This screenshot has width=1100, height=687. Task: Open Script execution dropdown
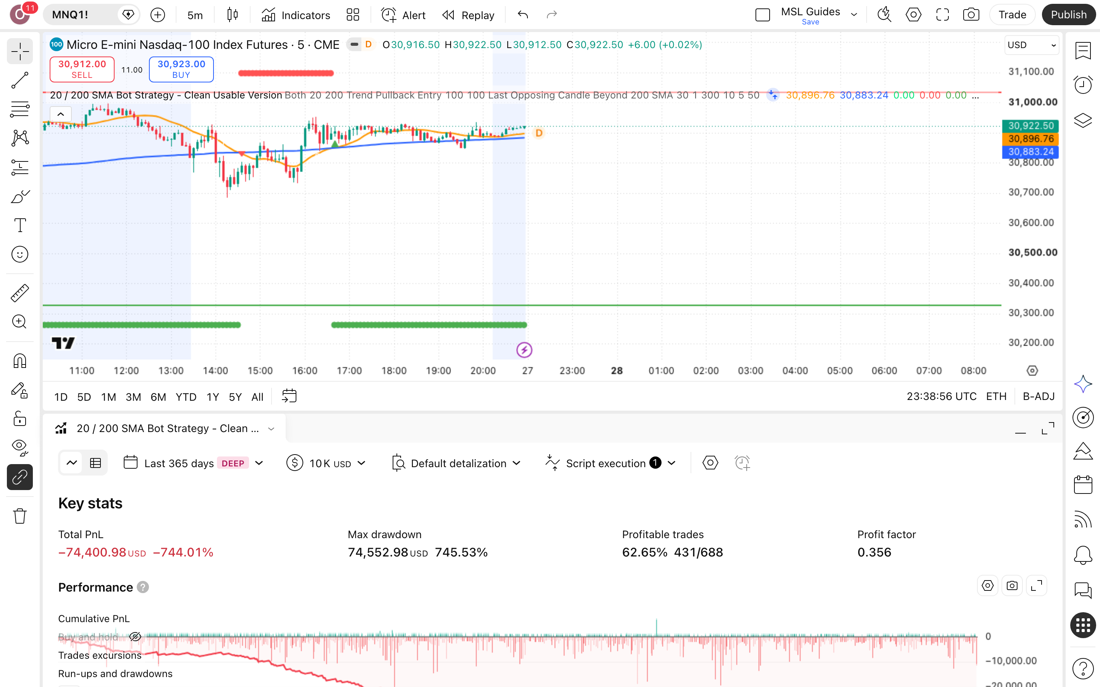point(611,463)
